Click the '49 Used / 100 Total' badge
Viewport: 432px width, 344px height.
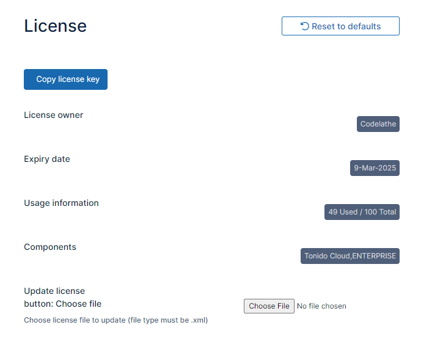click(362, 212)
